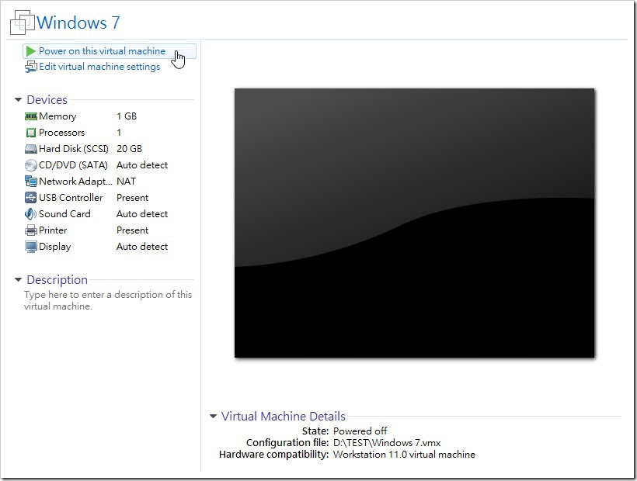Click the Sound Card speaker icon

(31, 213)
